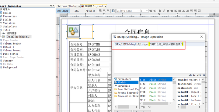Open the font family dropdown DejaVu Sans
Image resolution: width=219 pixels, height=112 pixels.
tap(138, 11)
